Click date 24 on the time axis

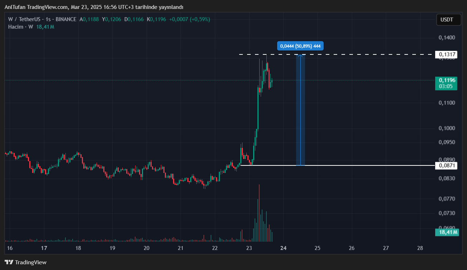point(284,248)
